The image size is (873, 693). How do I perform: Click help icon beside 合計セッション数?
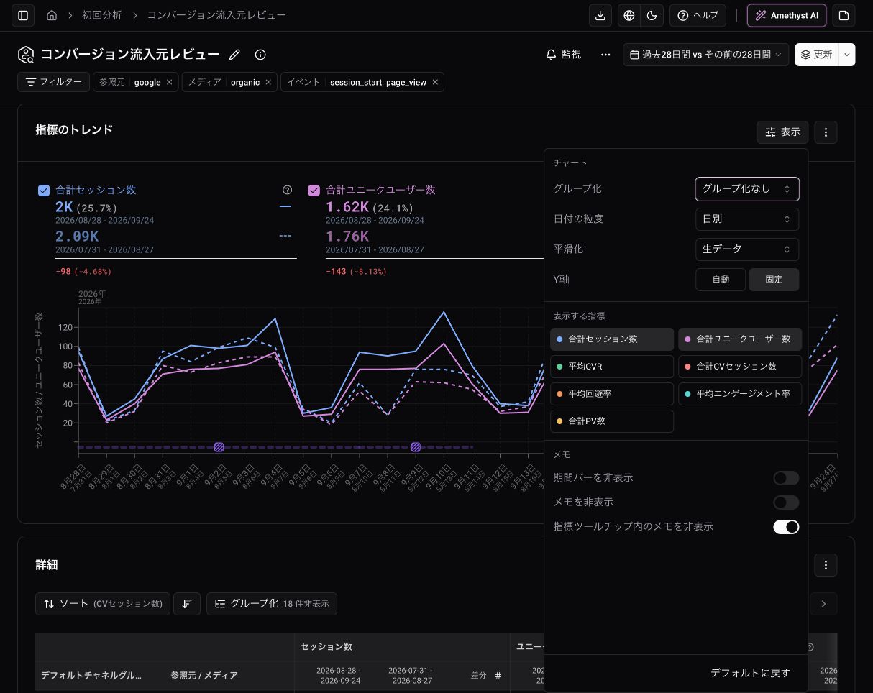tap(288, 190)
